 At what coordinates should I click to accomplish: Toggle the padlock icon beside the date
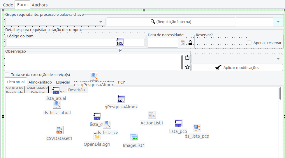190,43
